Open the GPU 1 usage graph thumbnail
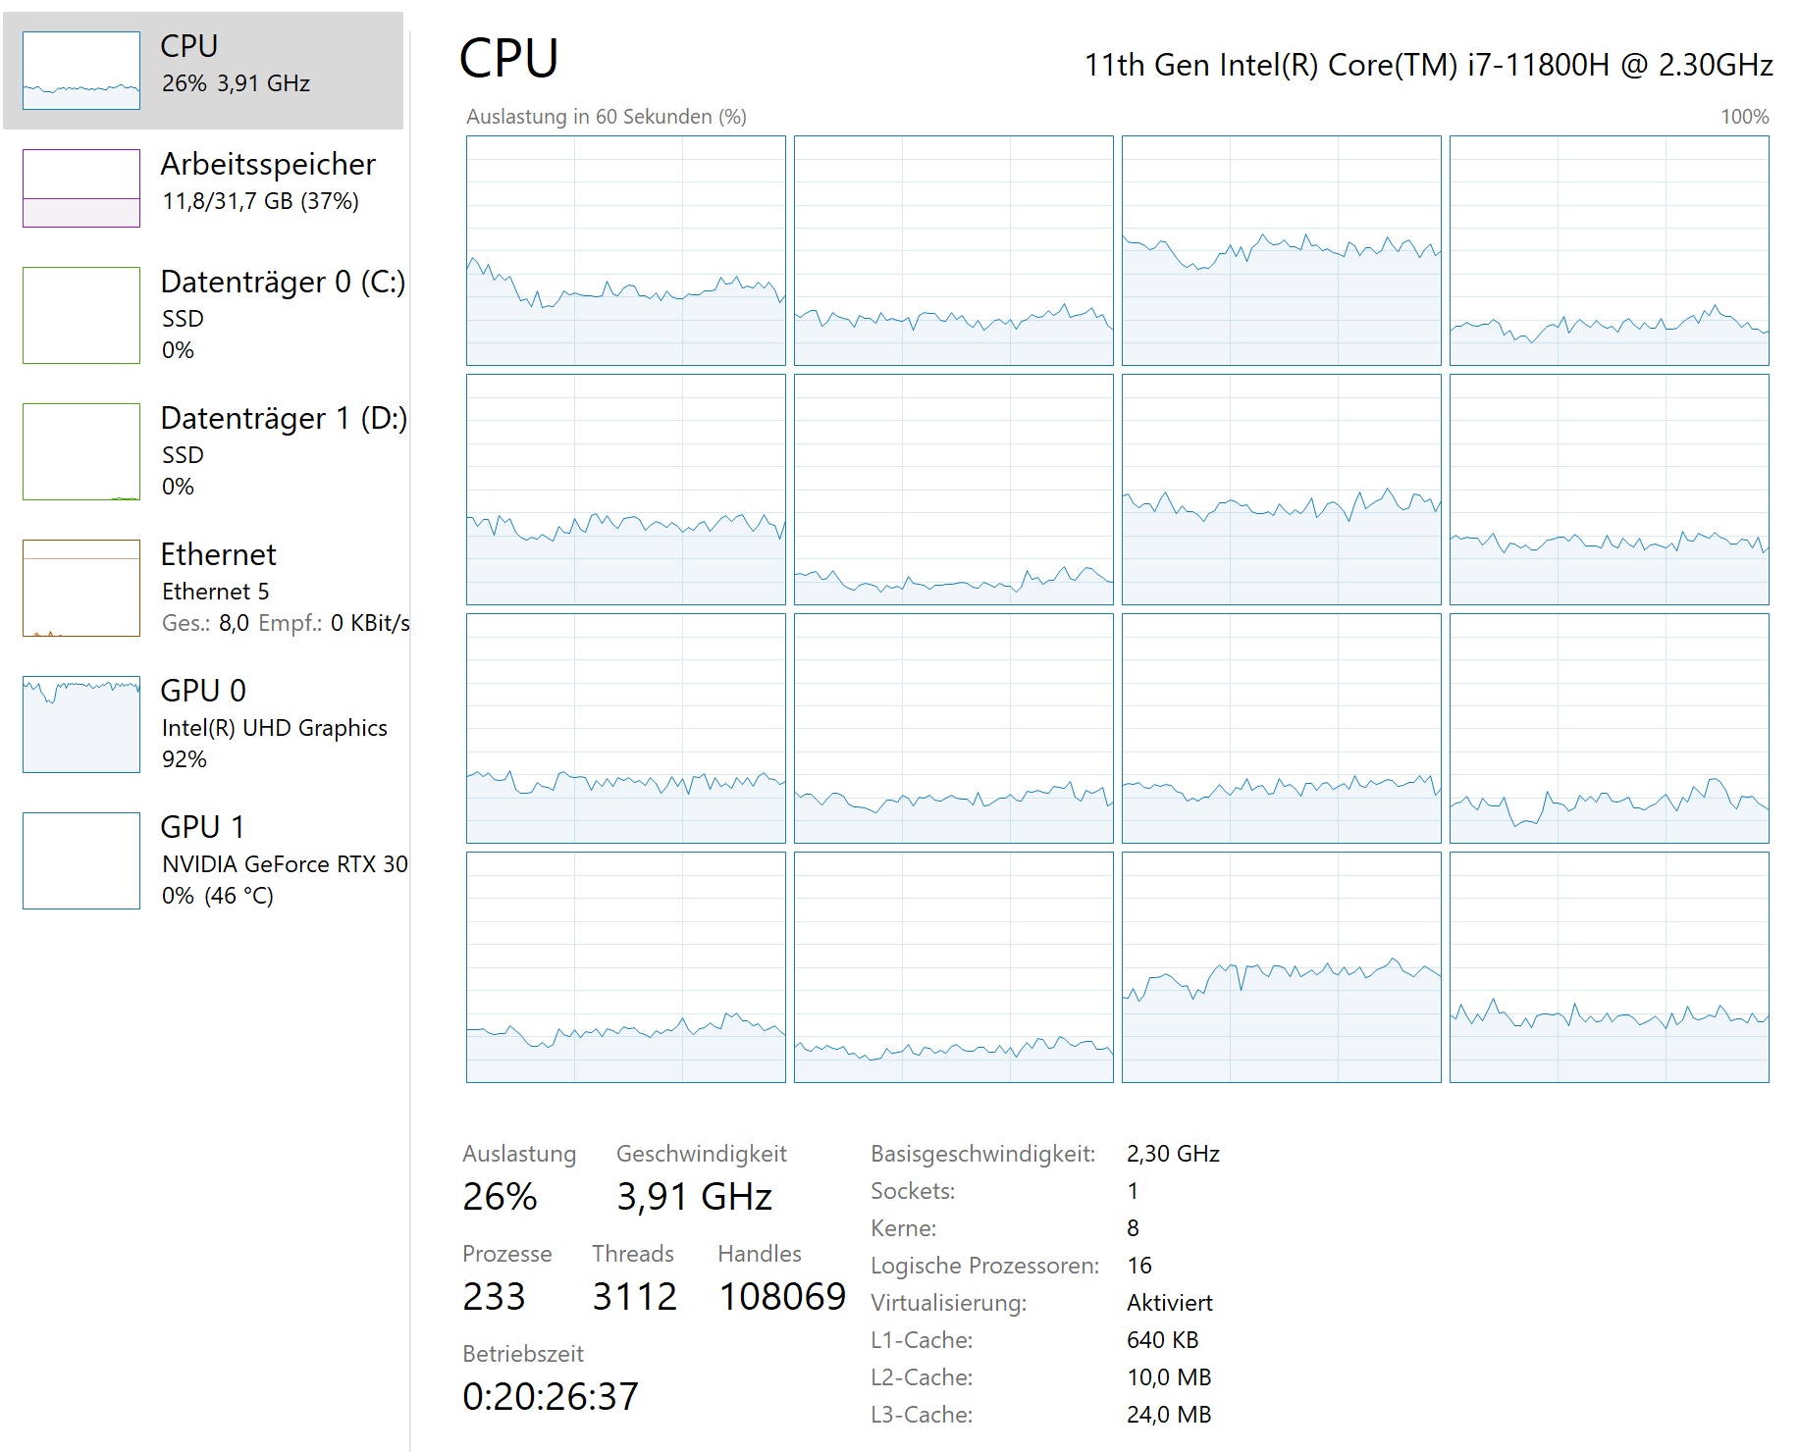 coord(81,860)
